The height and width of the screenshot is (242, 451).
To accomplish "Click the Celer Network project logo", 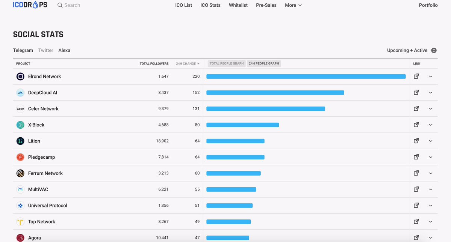I will tap(20, 108).
